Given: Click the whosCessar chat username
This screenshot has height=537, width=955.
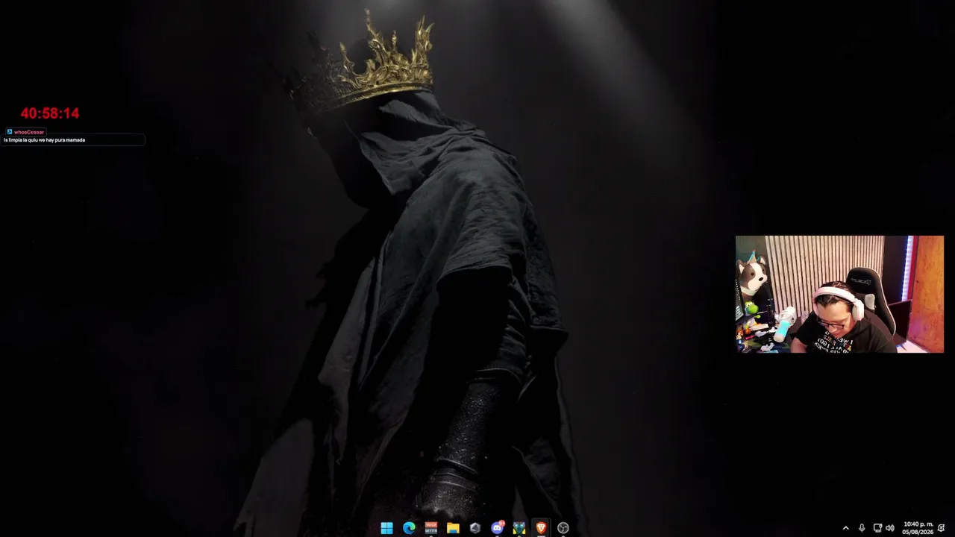Looking at the screenshot, I should click(x=29, y=132).
